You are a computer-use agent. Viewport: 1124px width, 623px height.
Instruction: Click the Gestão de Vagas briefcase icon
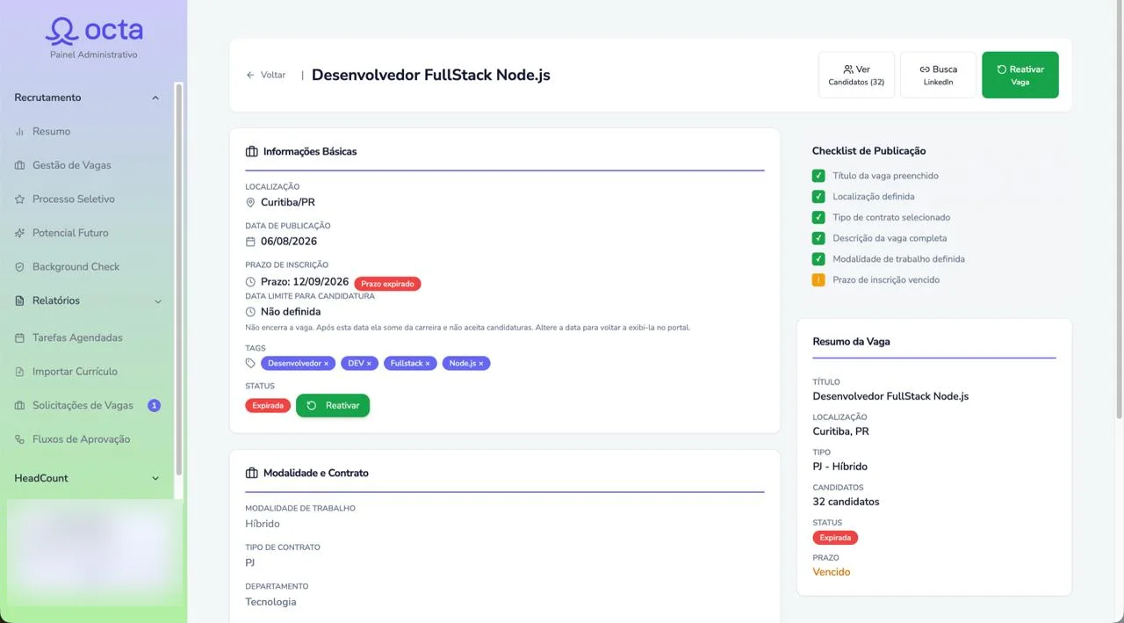19,165
